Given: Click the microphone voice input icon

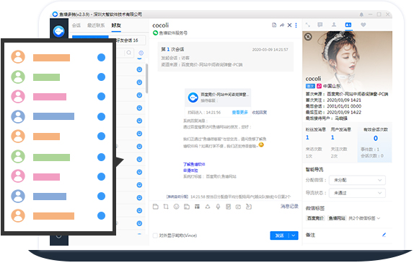Looking at the screenshot, I should (218, 207).
